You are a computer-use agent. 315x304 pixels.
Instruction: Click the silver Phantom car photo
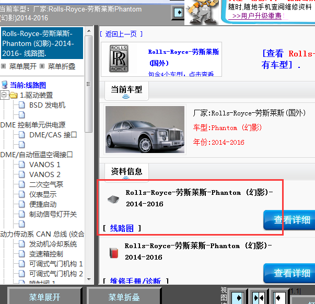coord(145,130)
